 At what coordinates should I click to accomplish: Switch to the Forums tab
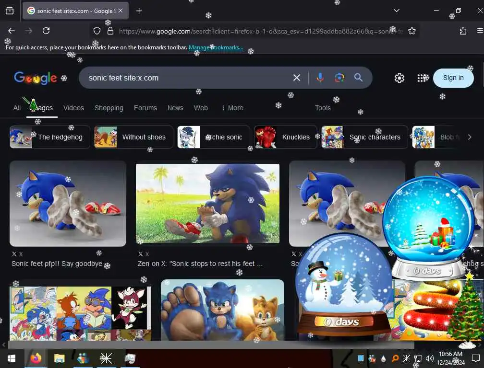(145, 108)
